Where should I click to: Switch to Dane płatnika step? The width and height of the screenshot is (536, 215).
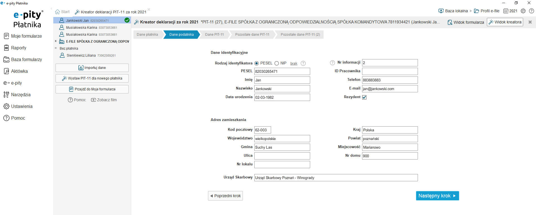pyautogui.click(x=147, y=35)
